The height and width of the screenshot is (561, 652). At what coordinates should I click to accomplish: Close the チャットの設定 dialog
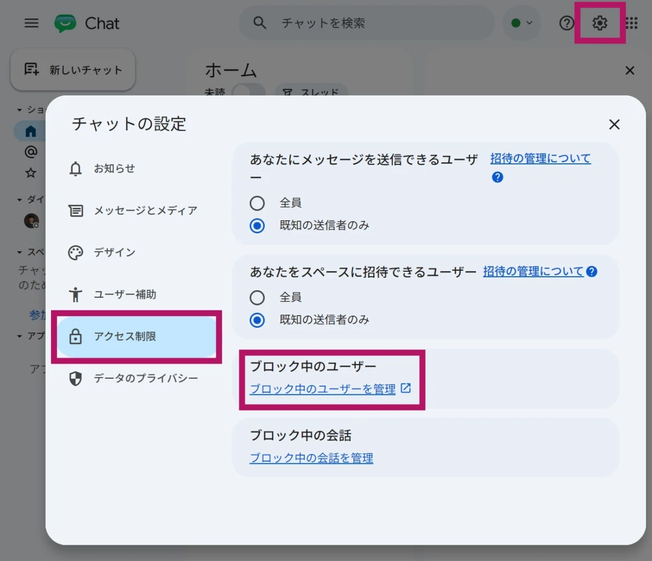[615, 124]
